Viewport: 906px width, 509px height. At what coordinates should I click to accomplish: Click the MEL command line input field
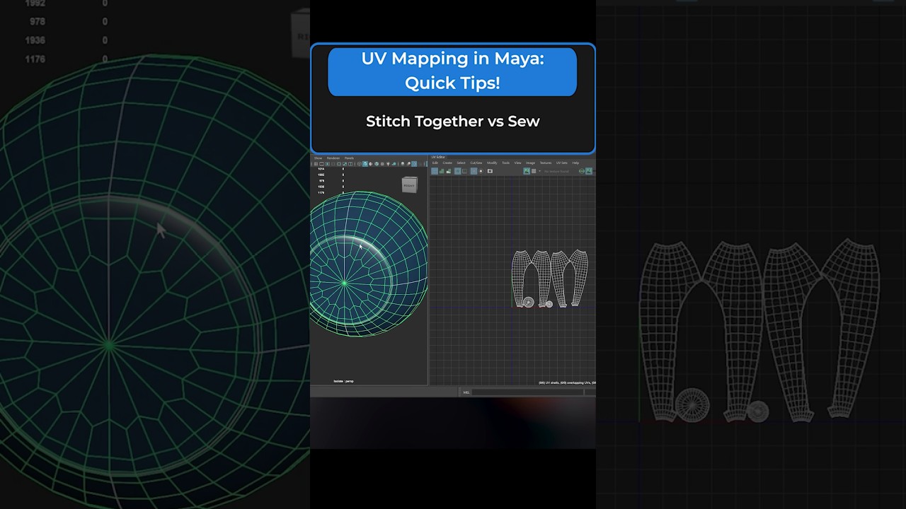(x=528, y=392)
